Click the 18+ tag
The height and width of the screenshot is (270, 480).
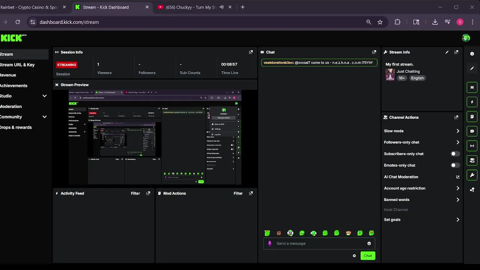pos(402,78)
